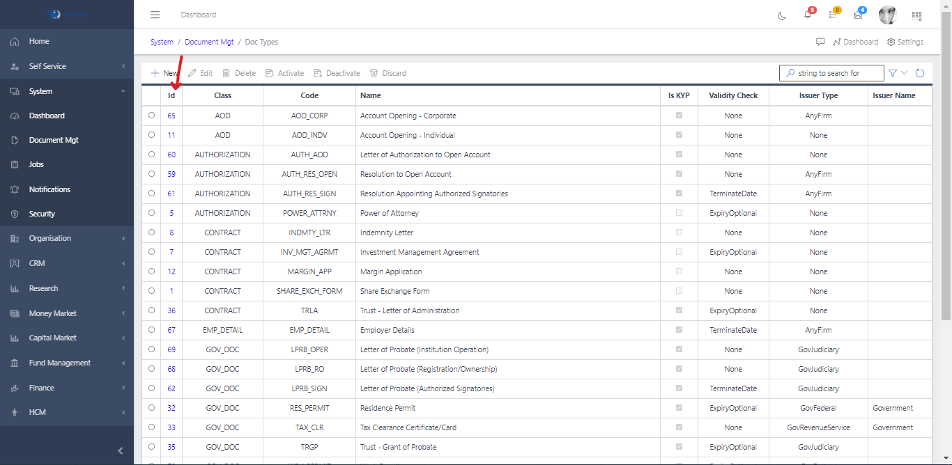Open the chat/comments icon near Dashboard
The width and height of the screenshot is (952, 465).
(x=820, y=42)
